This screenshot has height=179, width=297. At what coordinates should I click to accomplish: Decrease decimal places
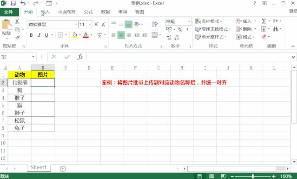[176, 38]
